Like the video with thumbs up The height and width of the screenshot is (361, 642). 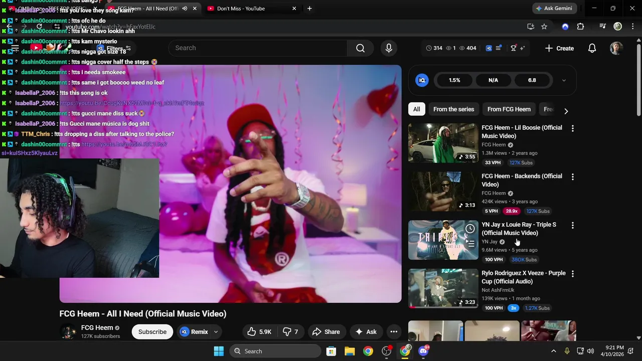coord(259,332)
